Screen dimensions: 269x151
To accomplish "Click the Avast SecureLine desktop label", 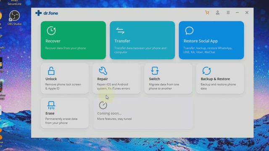I will (x=15, y=3).
